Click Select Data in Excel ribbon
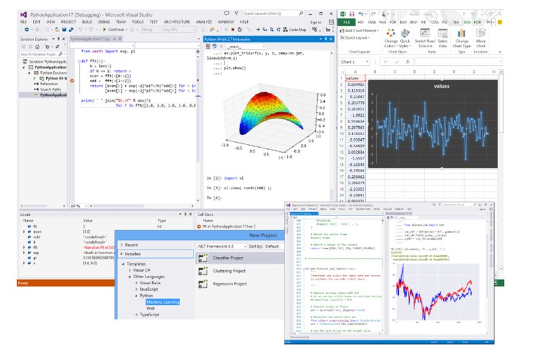 click(x=443, y=38)
